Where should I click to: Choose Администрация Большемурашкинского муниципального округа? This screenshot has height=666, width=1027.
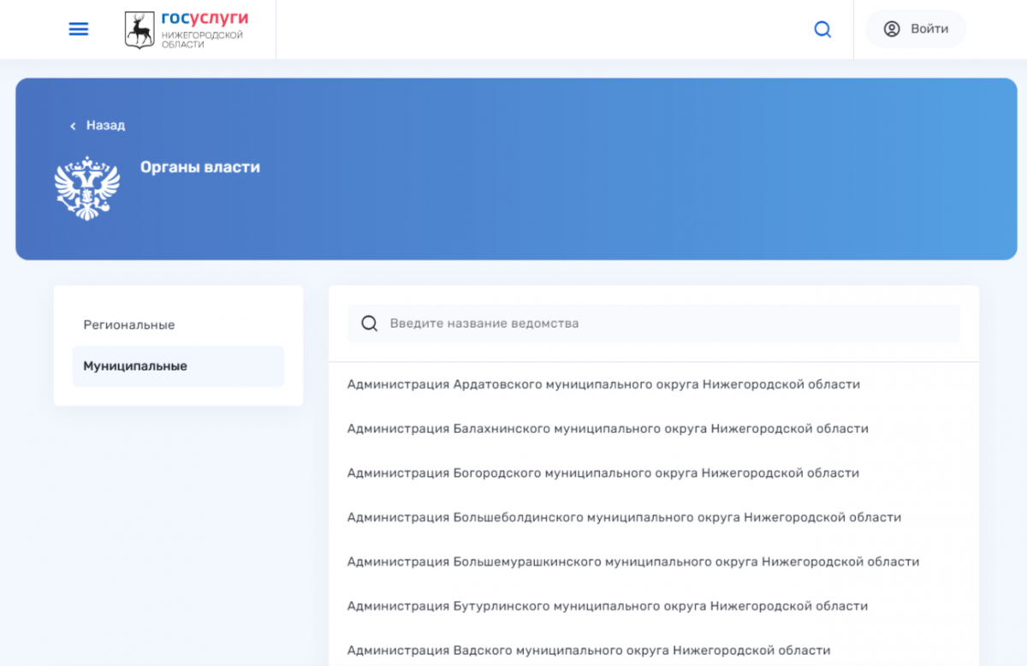632,562
